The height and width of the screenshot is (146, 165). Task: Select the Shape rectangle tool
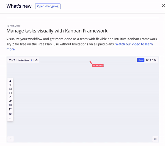click(x=10, y=93)
